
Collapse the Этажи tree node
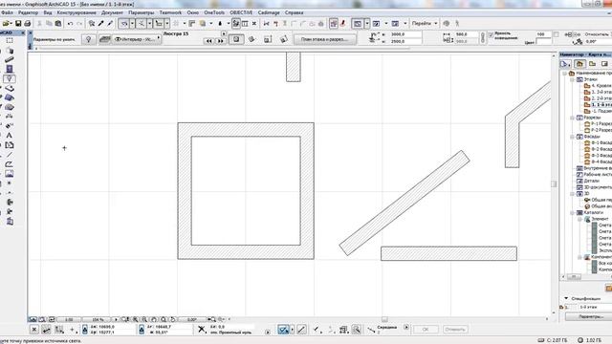click(572, 79)
